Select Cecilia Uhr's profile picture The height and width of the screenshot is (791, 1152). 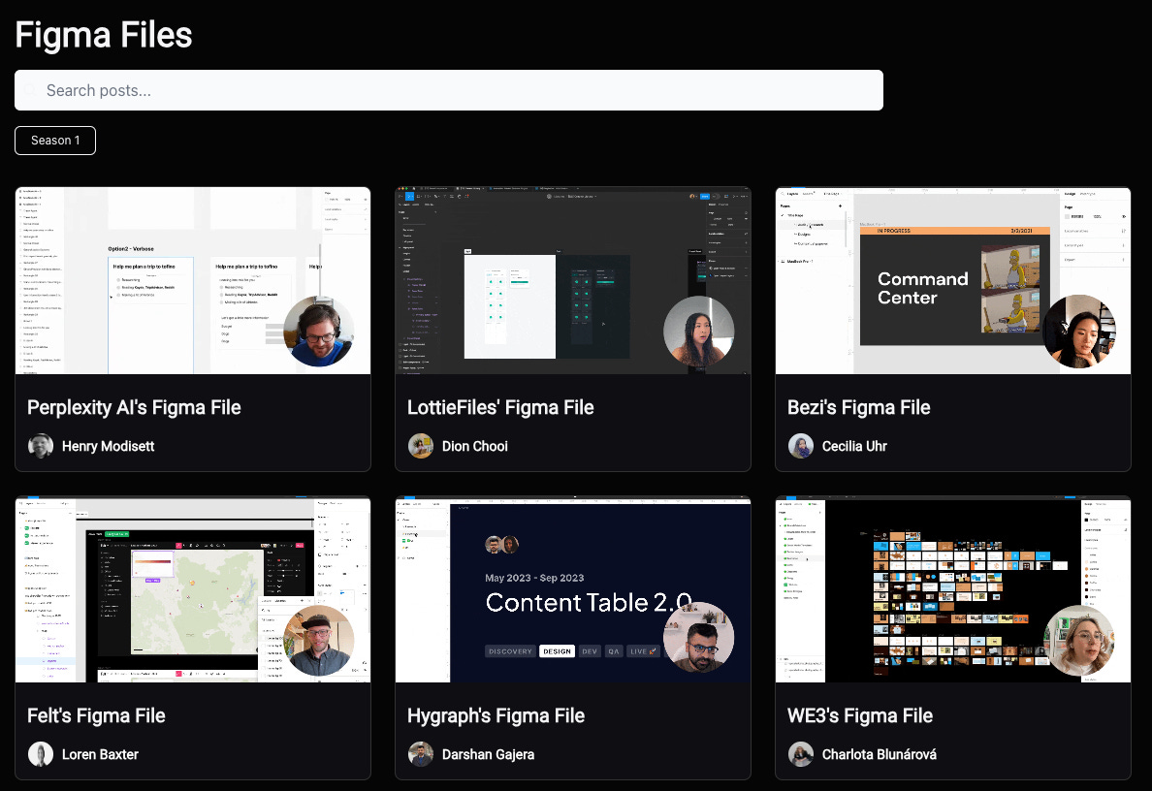point(800,445)
